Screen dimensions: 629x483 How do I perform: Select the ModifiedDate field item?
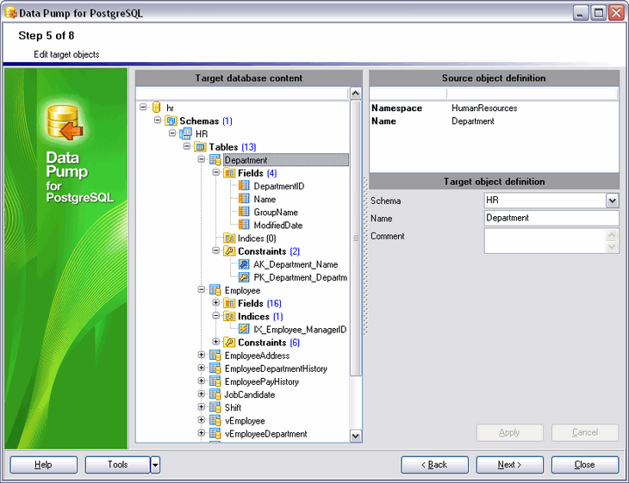click(x=277, y=226)
